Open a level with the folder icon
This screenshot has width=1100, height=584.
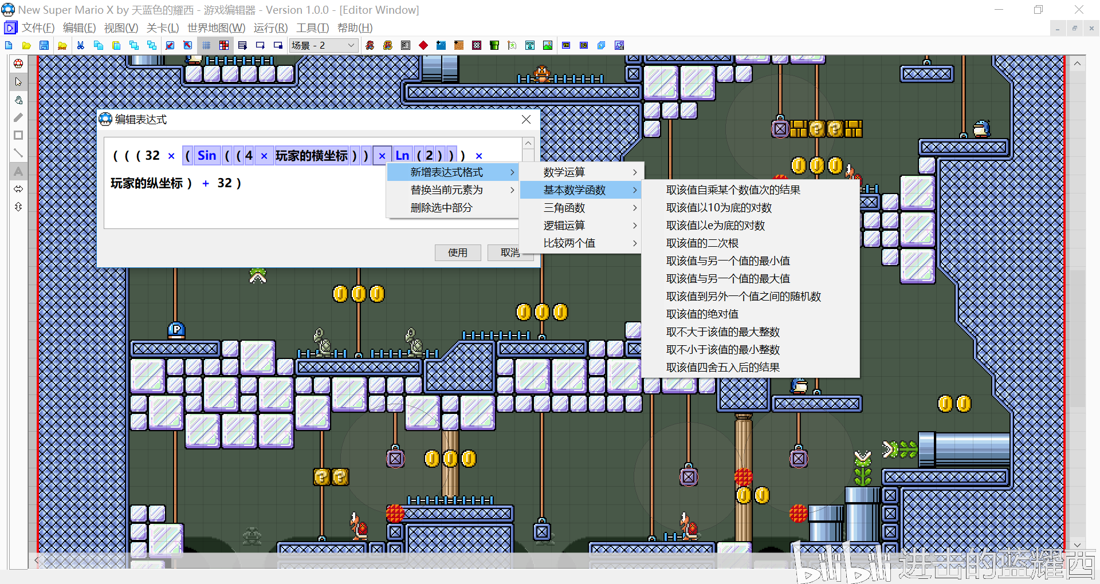tap(26, 45)
